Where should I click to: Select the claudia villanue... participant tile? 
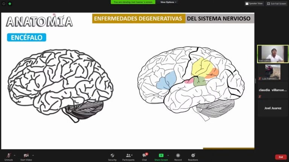point(273,90)
